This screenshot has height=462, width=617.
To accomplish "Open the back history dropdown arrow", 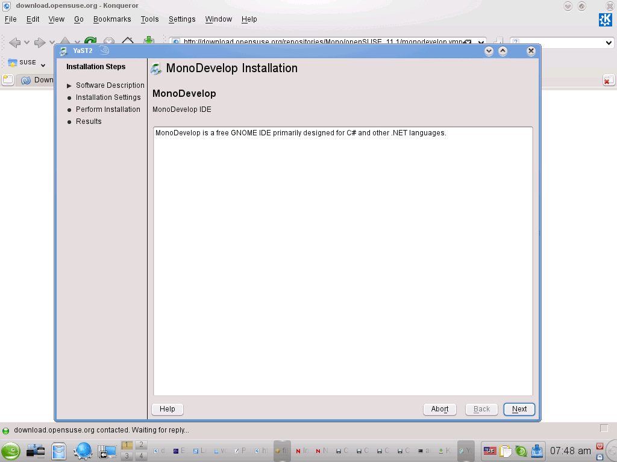I will pos(27,42).
